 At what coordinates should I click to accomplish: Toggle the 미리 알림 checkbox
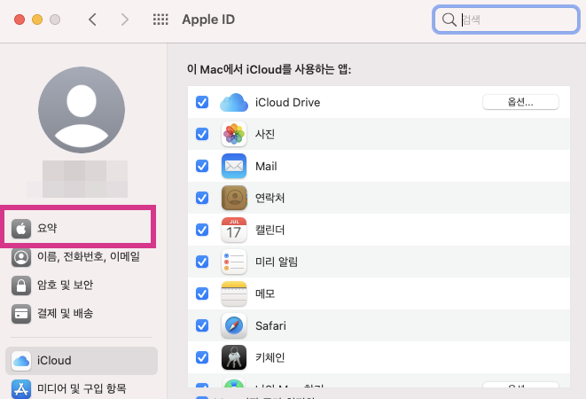(202, 262)
